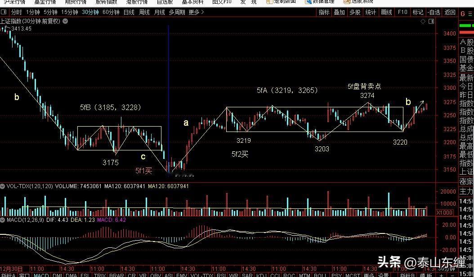Switch to the TRIX indicator tab

[x=100, y=275]
